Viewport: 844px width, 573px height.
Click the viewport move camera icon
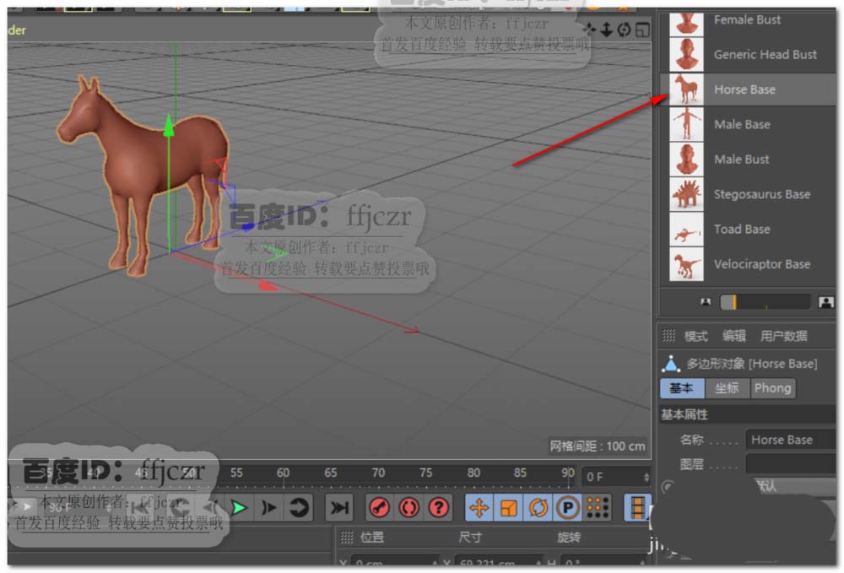589,29
